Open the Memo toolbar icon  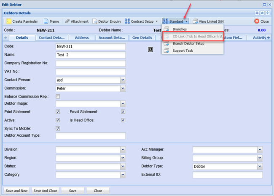coord(46,21)
